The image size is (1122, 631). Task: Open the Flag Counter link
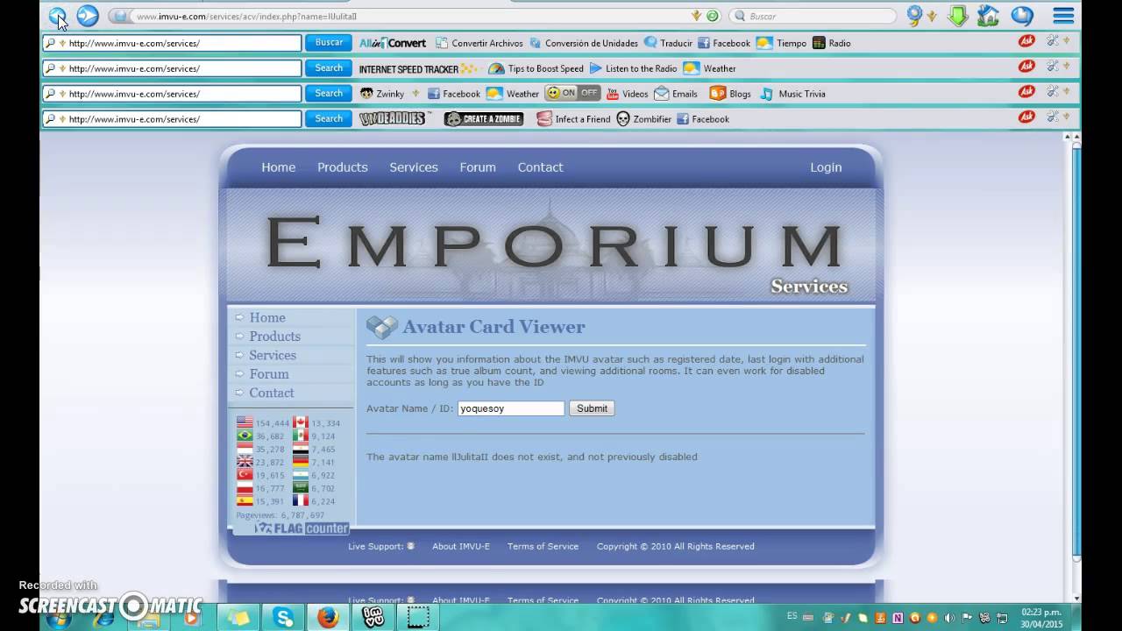302,528
